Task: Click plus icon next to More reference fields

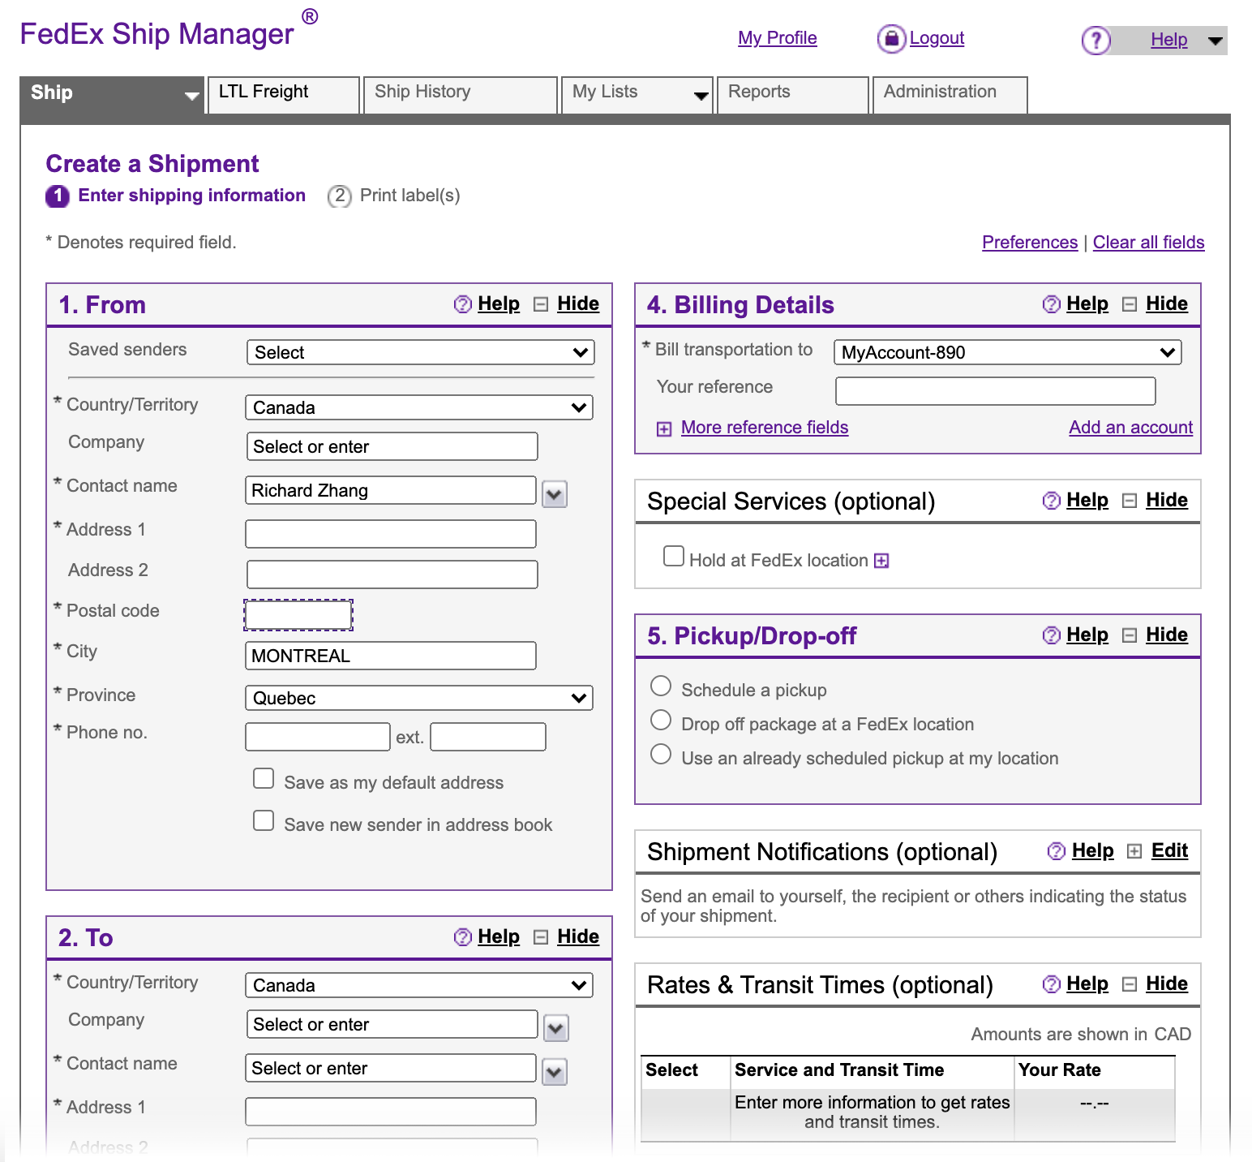Action: [x=664, y=428]
